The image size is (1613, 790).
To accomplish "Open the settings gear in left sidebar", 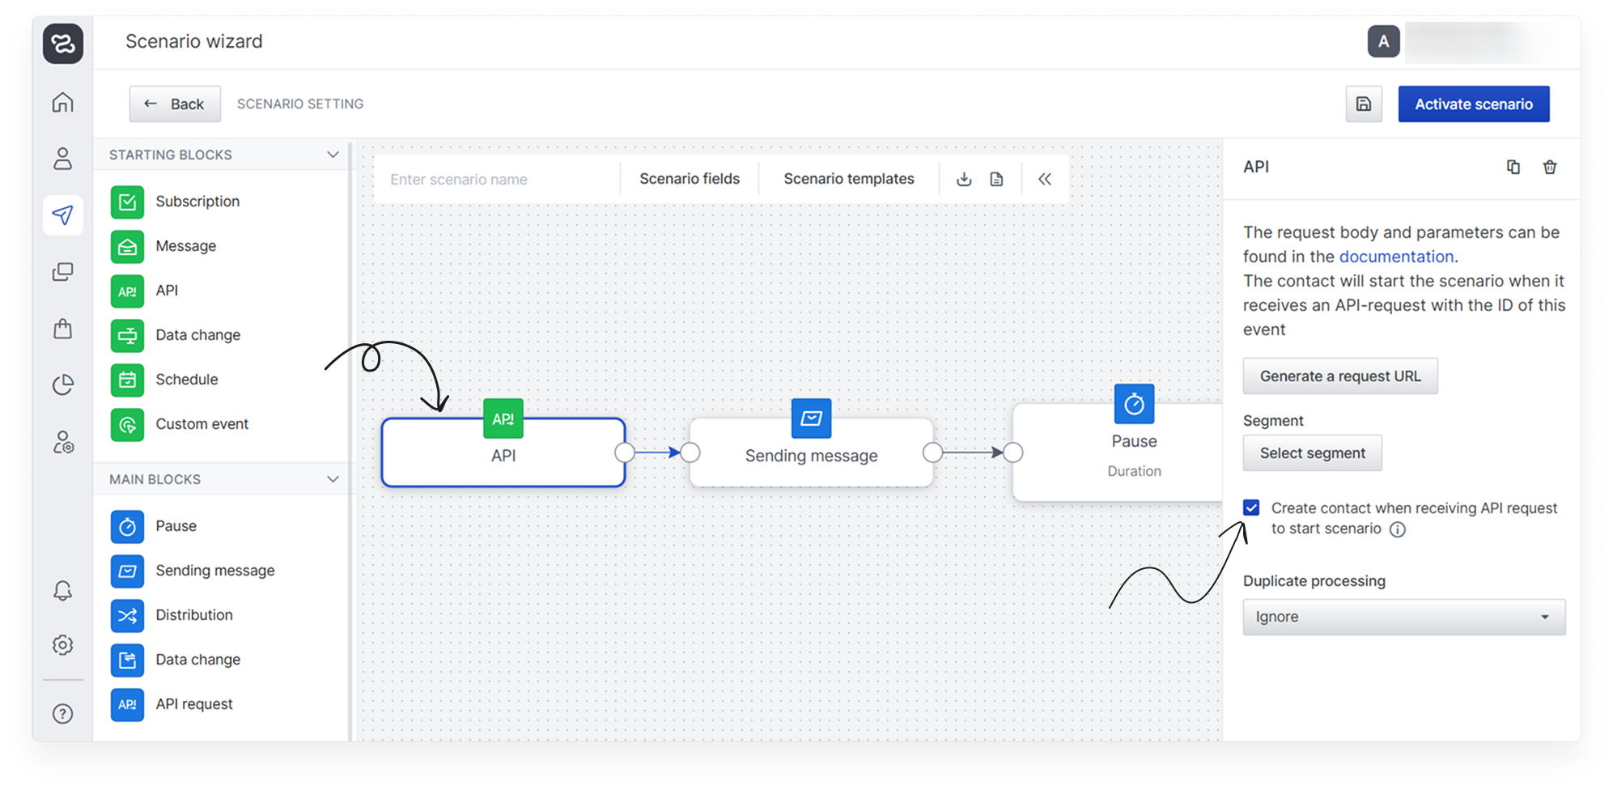I will coord(63,645).
